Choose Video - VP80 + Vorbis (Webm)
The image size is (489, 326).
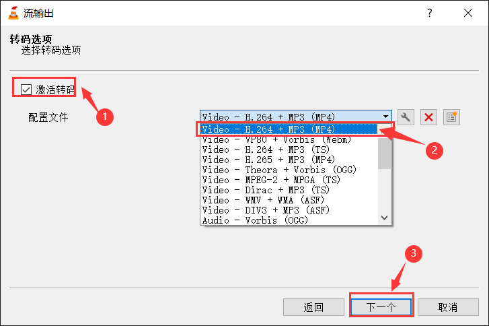(289, 139)
